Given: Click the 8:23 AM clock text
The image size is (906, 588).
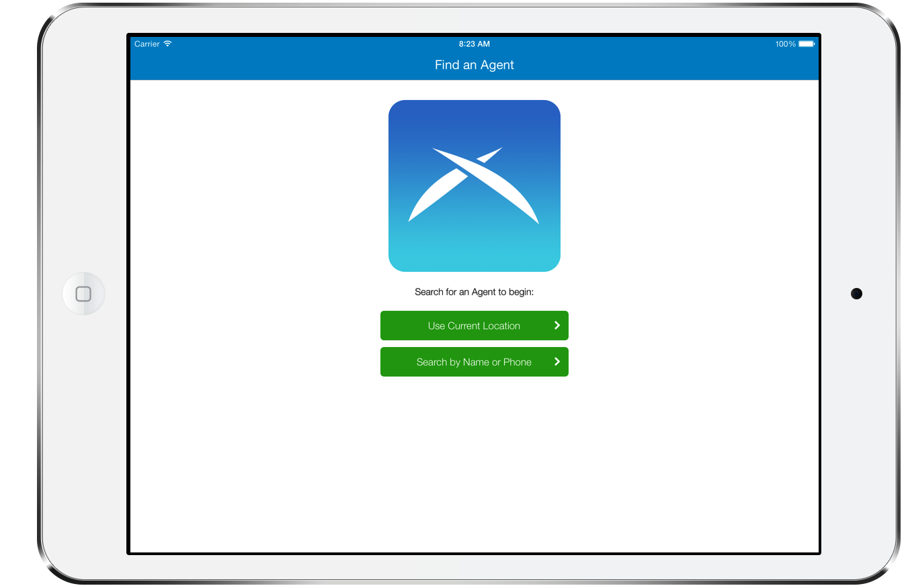Looking at the screenshot, I should [x=475, y=44].
